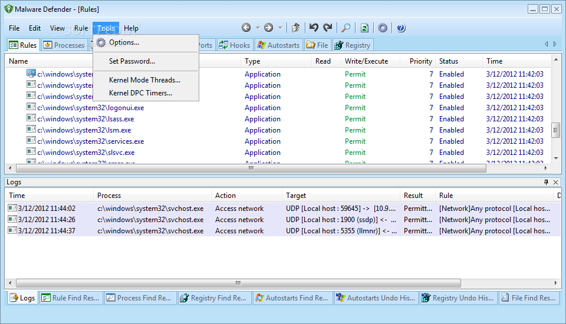Image resolution: width=566 pixels, height=324 pixels.
Task: Sort logs by Action column header
Action: tap(246, 196)
